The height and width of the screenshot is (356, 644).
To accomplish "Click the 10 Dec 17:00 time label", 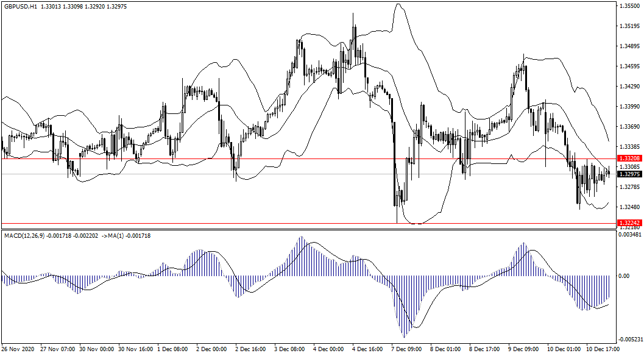I will click(603, 350).
